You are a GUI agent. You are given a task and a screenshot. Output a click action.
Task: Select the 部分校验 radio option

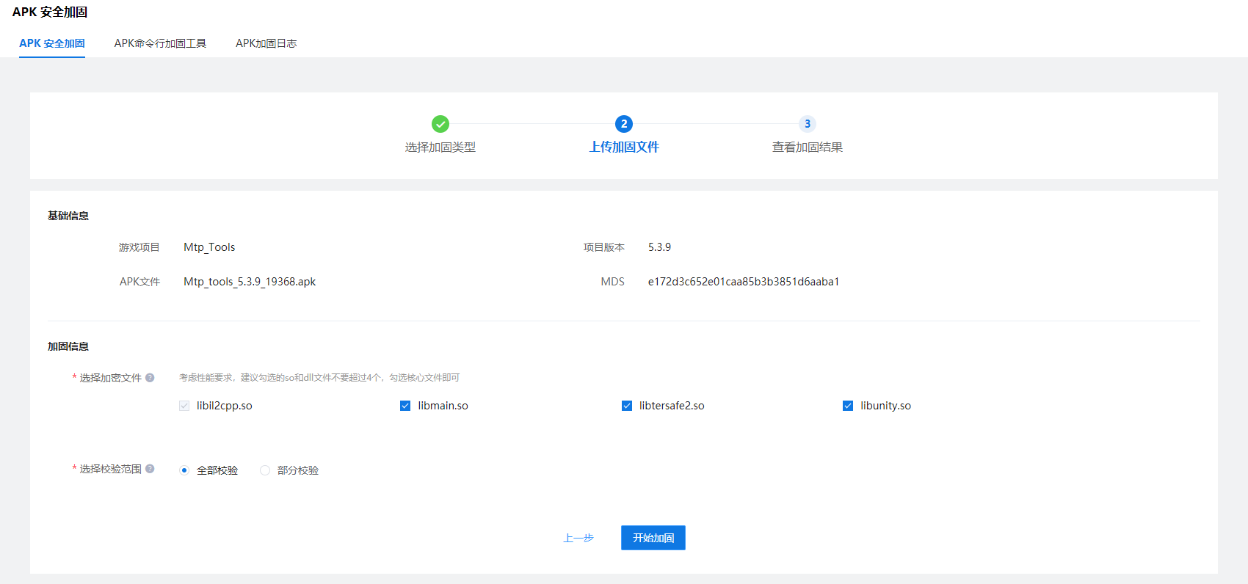point(265,470)
